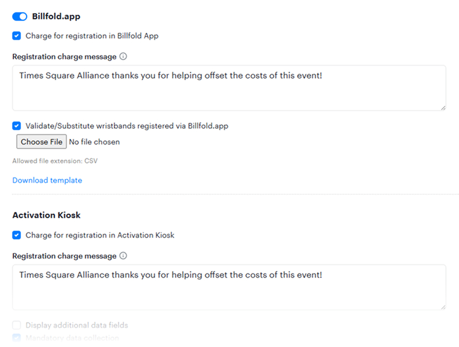This screenshot has height=347, width=459.
Task: Uncheck Charge for registration in Billfold App
Action: point(16,36)
